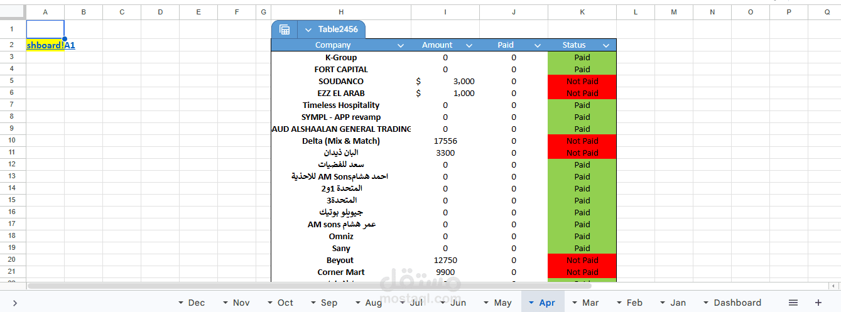The image size is (841, 312).
Task: Select column header H
Action: [x=341, y=12]
